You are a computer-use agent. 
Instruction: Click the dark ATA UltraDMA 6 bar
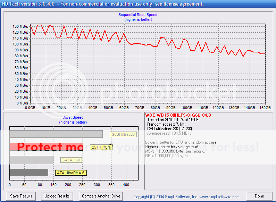(x=29, y=172)
